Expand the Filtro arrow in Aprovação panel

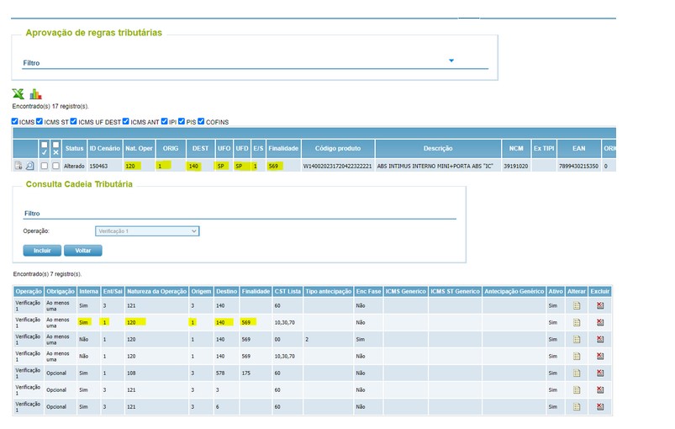point(451,61)
